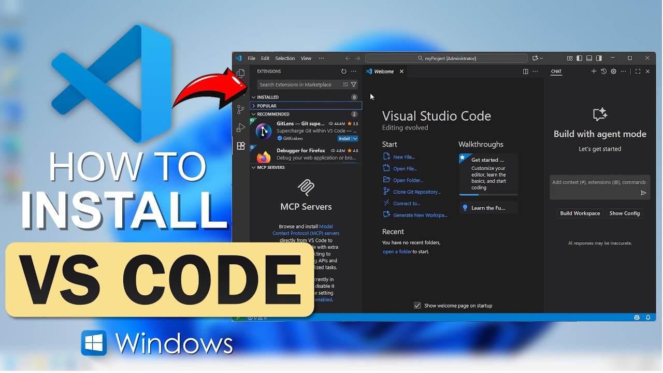Collapse the MCP SERVERS section

coord(306,167)
